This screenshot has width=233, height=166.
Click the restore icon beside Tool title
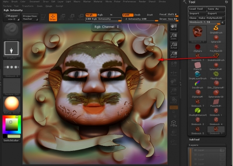226,2
